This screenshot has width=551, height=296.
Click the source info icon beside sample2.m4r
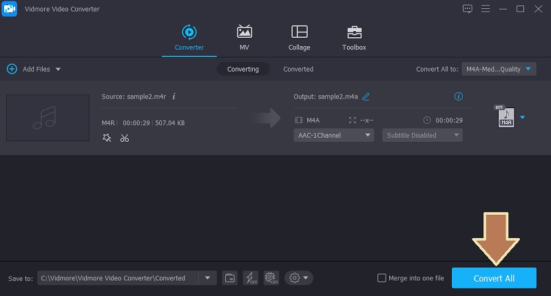coord(174,97)
